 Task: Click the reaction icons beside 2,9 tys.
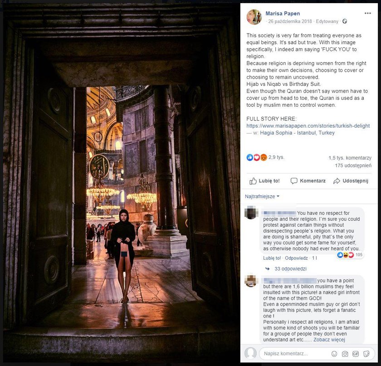pyautogui.click(x=257, y=158)
